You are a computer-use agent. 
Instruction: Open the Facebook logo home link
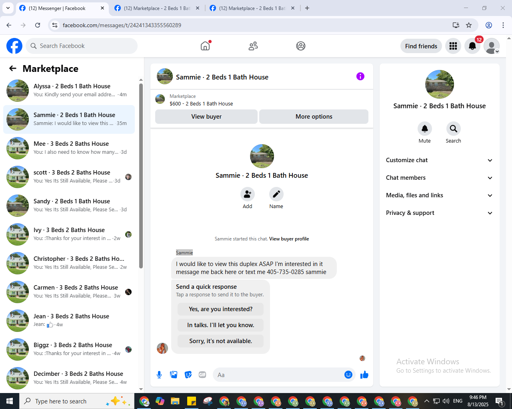[14, 46]
